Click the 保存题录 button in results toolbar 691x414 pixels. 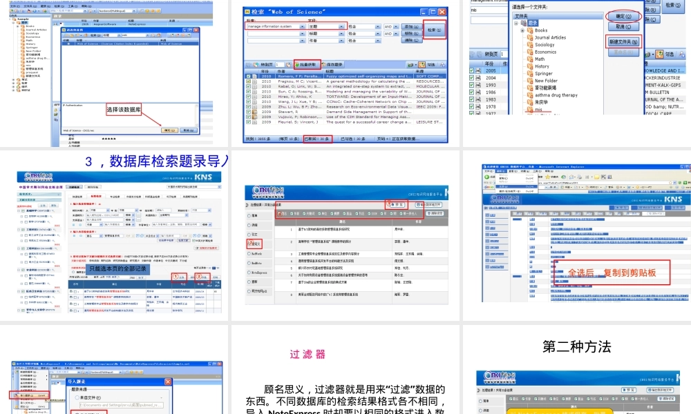point(332,65)
